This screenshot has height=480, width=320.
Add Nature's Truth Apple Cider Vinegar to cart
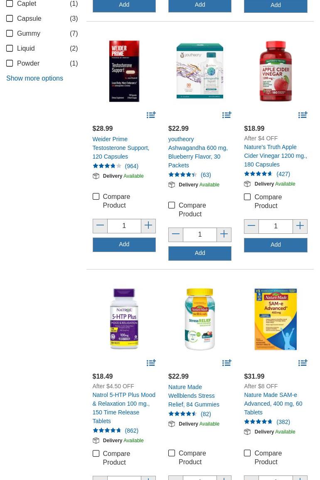tap(276, 245)
